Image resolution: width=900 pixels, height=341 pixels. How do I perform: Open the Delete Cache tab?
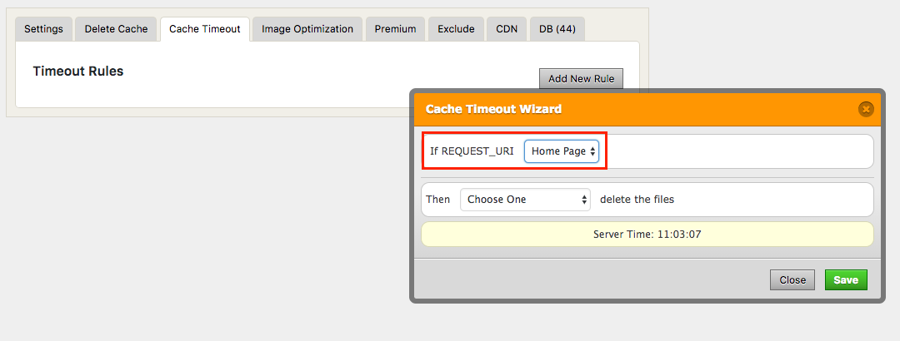(x=116, y=29)
